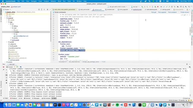Expand the kotlin folder
This screenshot has height=108, width=193.
12,32
